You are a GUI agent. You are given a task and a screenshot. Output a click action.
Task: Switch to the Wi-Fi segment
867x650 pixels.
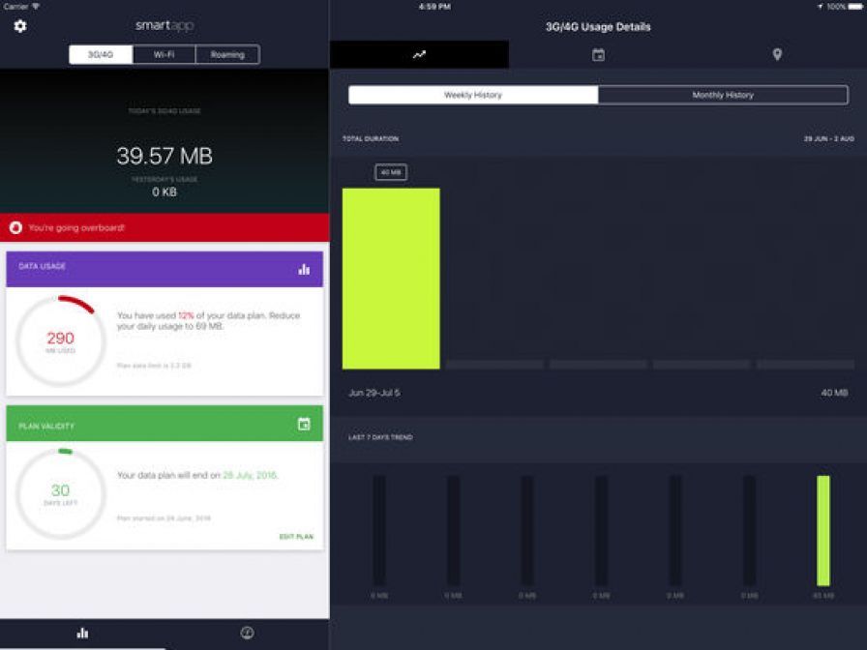click(x=164, y=55)
